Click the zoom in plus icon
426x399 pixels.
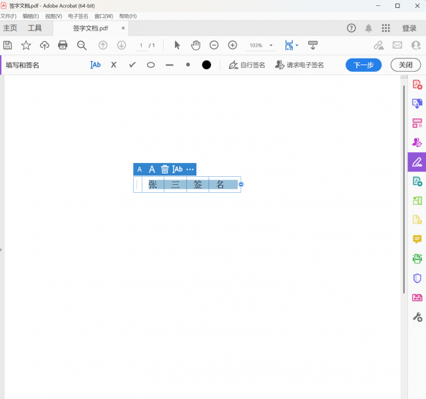pos(232,45)
